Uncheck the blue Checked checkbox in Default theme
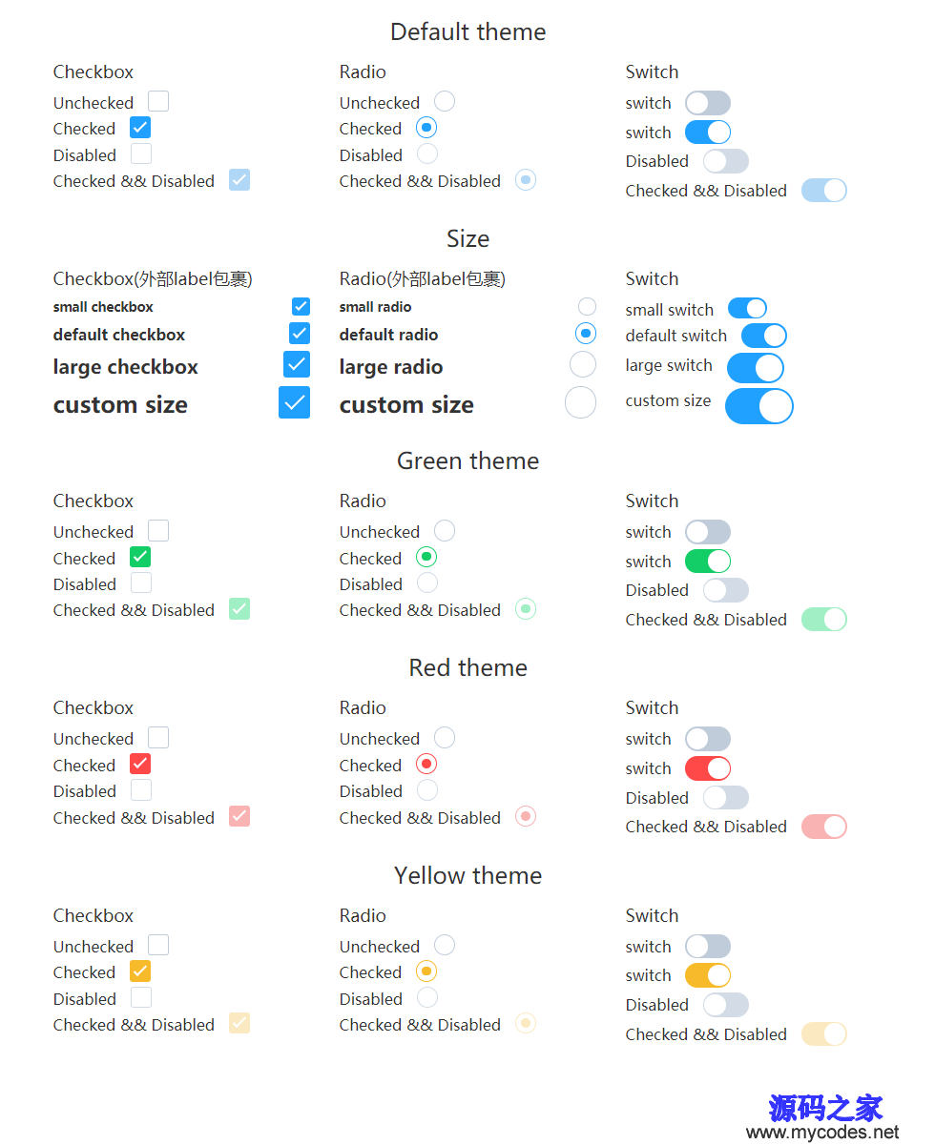This screenshot has width=935, height=1145. 140,127
